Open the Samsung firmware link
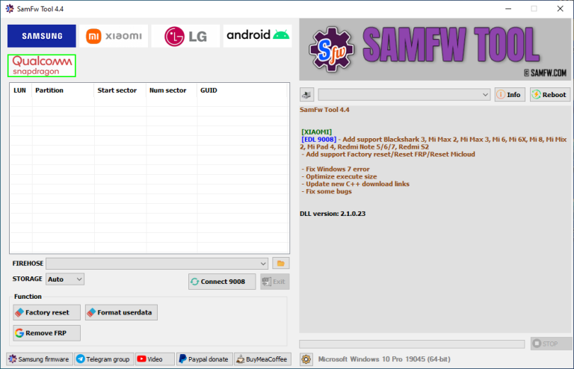Viewport: 574px width, 369px height. coord(40,359)
